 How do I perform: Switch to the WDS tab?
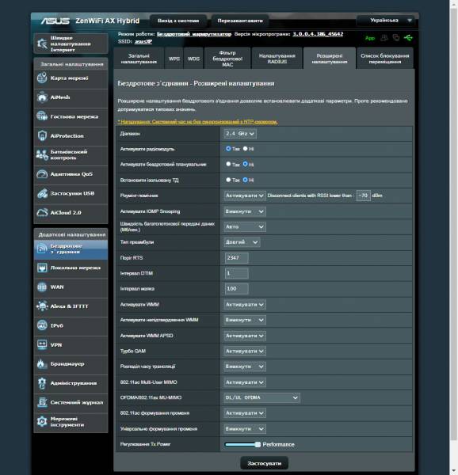pyautogui.click(x=193, y=59)
